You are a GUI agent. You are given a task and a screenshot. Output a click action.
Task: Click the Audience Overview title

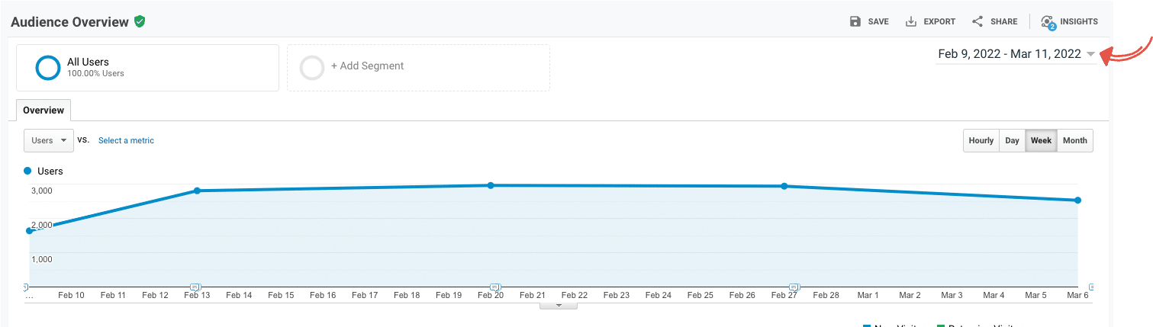(69, 22)
